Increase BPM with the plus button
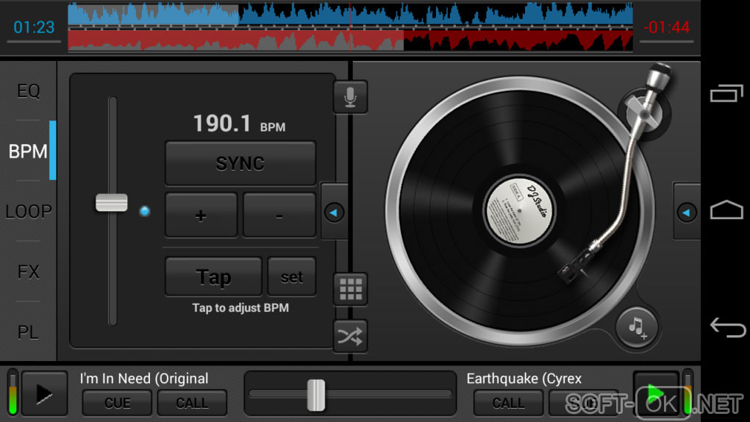This screenshot has height=422, width=750. [201, 215]
